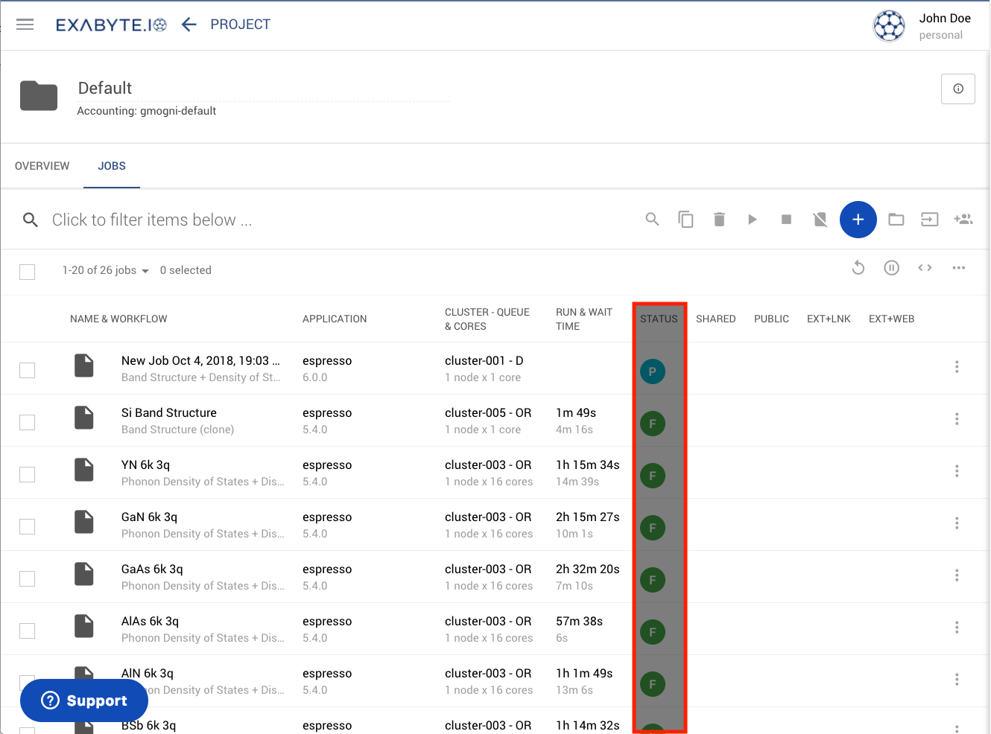Image resolution: width=991 pixels, height=734 pixels.
Task: Create a new job with the blue plus button
Action: pyautogui.click(x=858, y=220)
